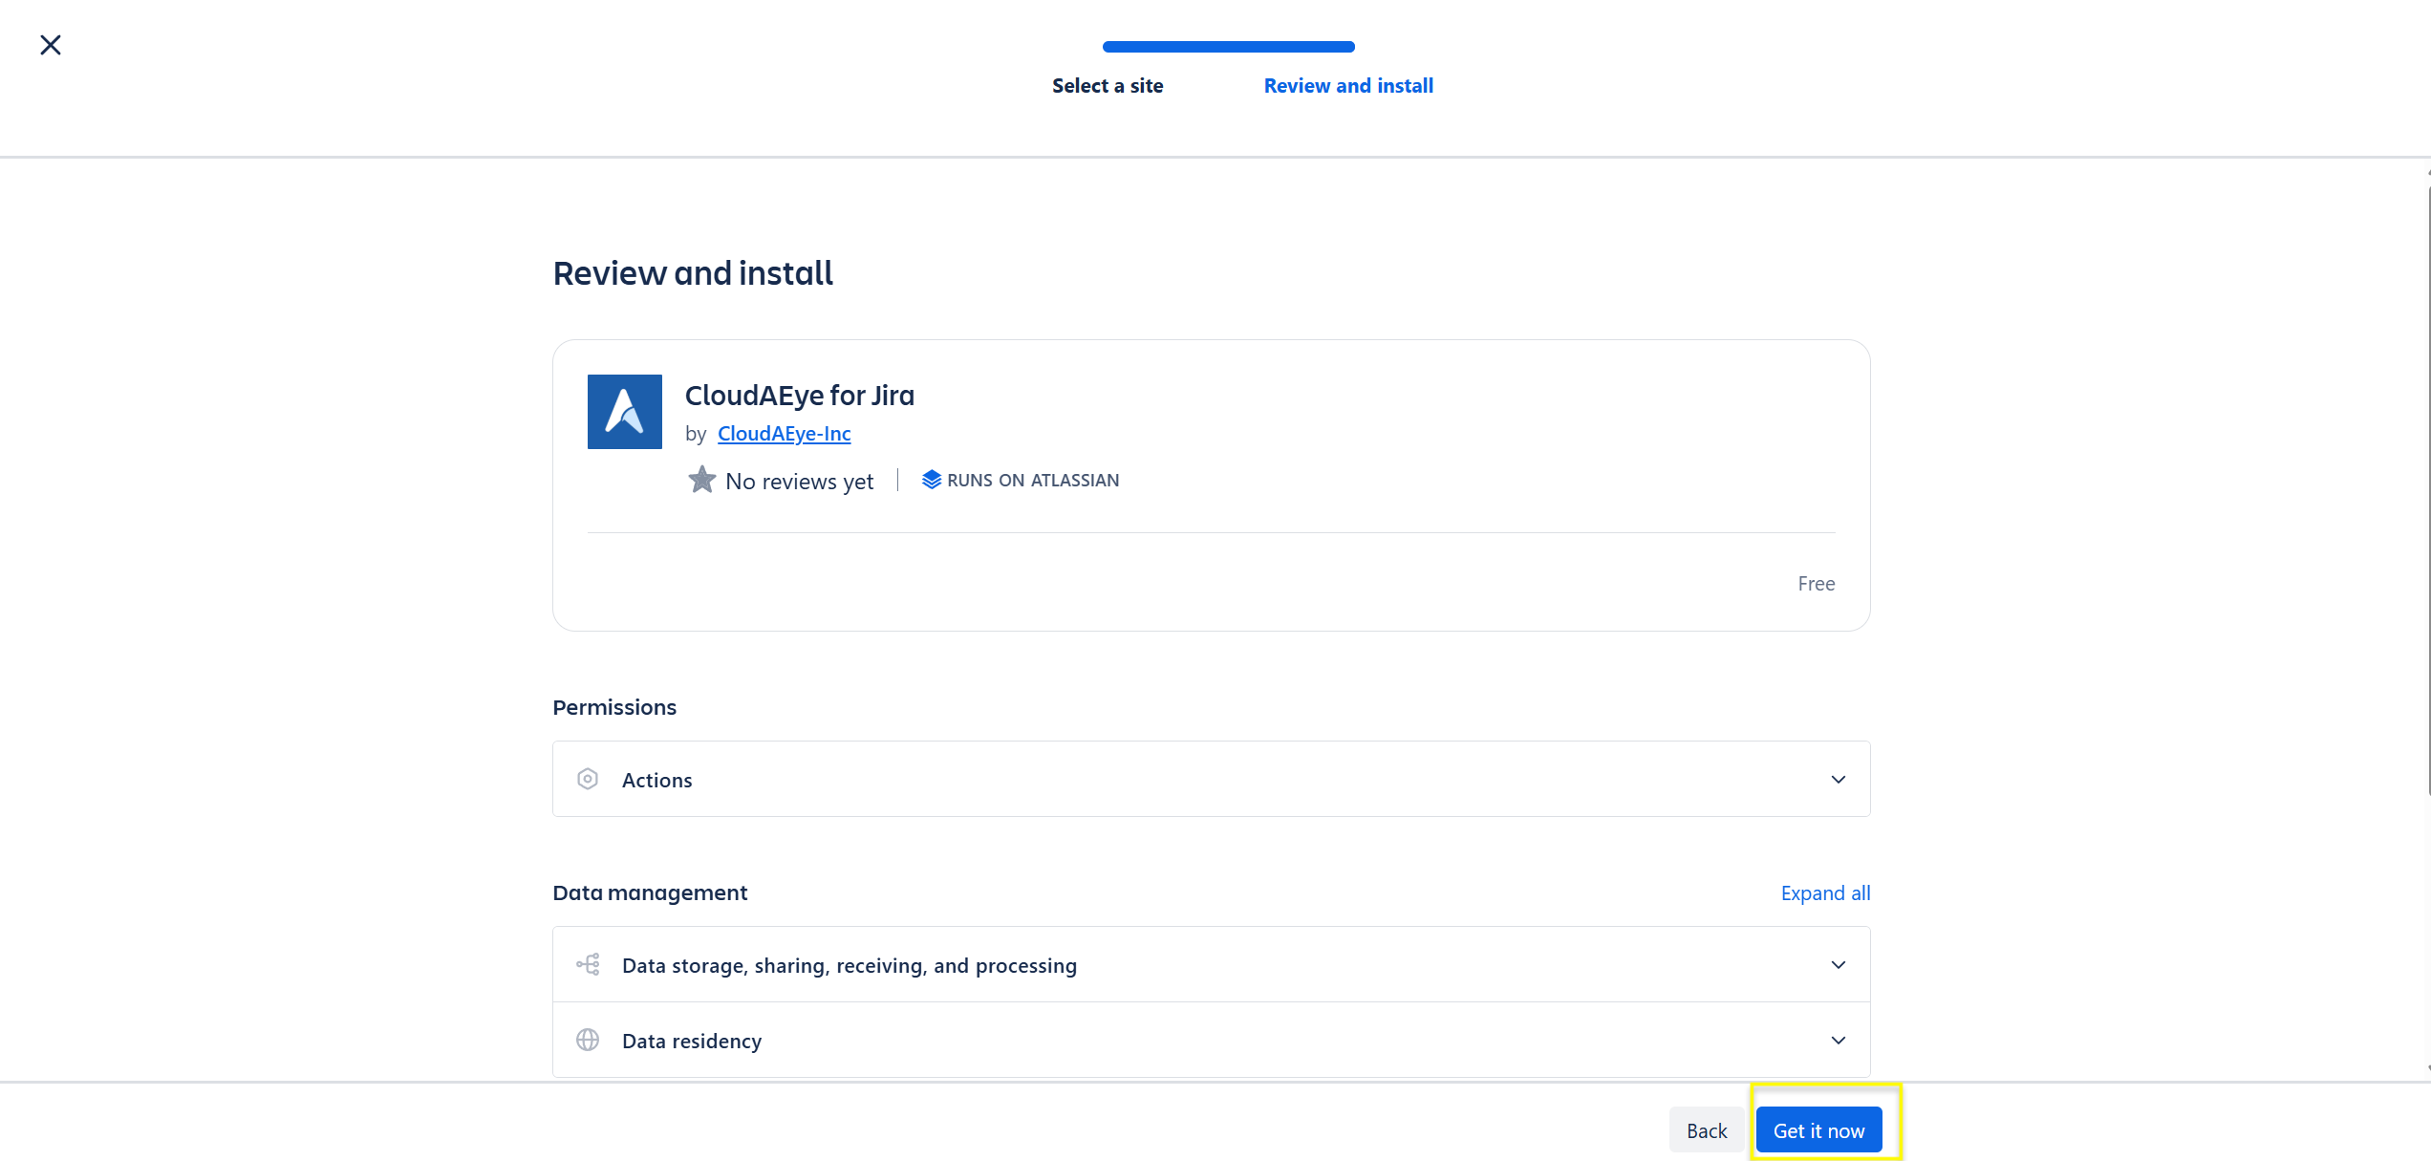Click the Actions row label
Image resolution: width=2431 pixels, height=1161 pixels.
coord(656,781)
